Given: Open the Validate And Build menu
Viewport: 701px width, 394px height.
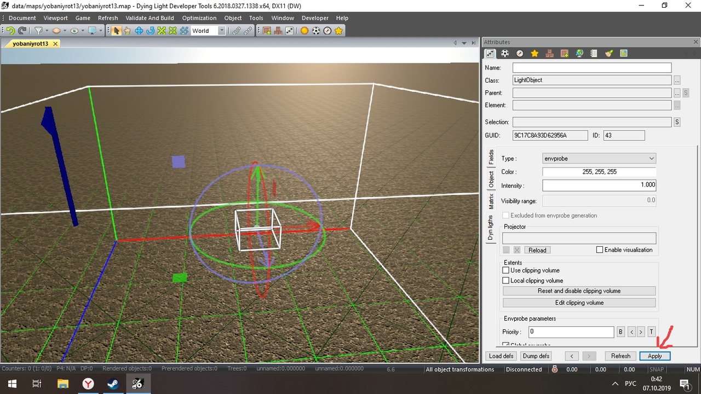Looking at the screenshot, I should [150, 18].
